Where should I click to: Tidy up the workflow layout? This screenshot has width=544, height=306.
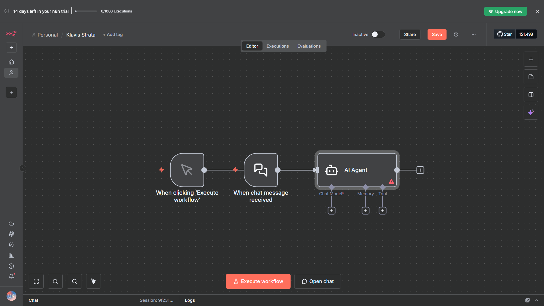tap(93, 281)
